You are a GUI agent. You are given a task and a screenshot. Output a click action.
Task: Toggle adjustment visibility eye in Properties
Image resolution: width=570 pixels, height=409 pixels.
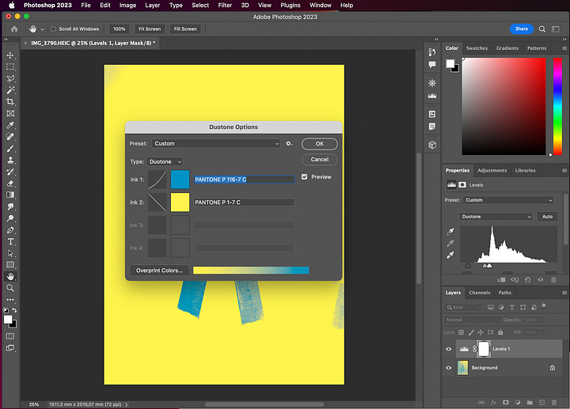pos(541,280)
